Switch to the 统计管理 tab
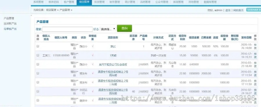 coord(130,2)
